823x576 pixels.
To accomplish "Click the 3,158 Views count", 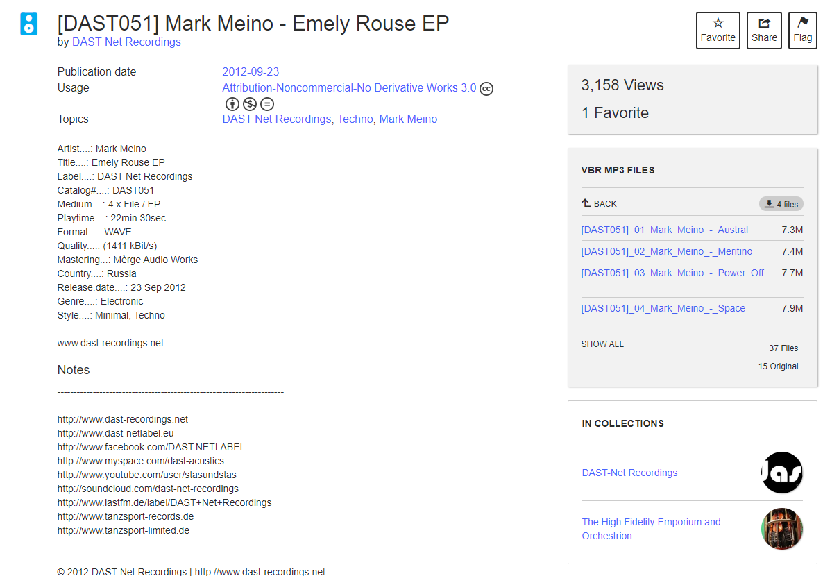I will (x=622, y=85).
